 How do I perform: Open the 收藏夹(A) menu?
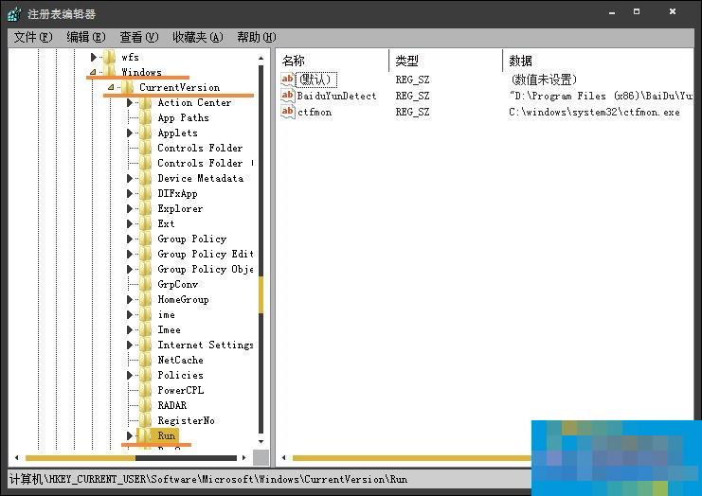tap(198, 37)
